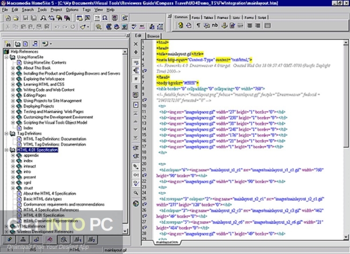Click the Help book tab icon at bottom
Viewport: 350px width, 254px height.
[x=50, y=240]
